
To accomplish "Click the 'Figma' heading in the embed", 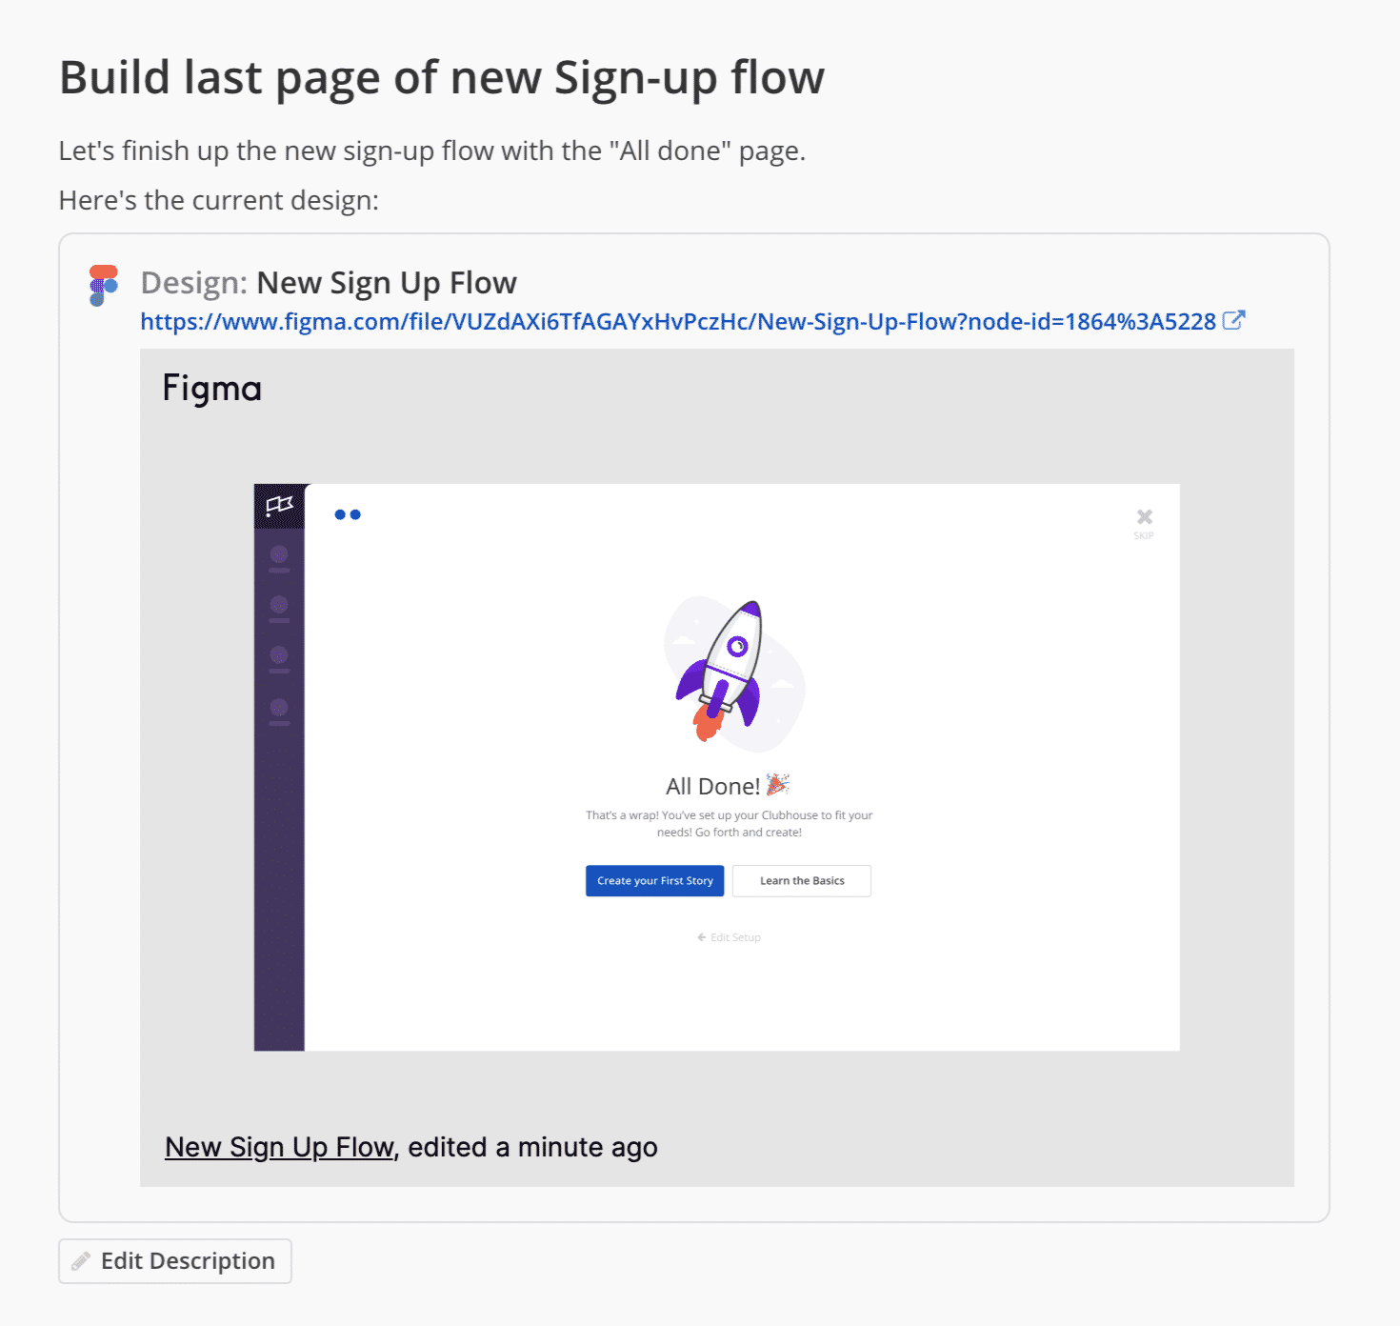I will tap(211, 389).
